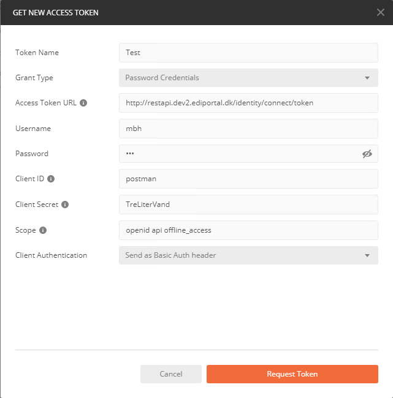Close the Get New Access Token dialog
393x398 pixels.
click(x=380, y=12)
